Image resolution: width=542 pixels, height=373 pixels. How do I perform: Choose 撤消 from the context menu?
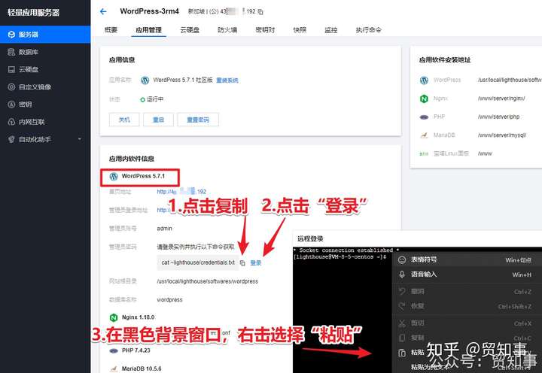pos(467,292)
